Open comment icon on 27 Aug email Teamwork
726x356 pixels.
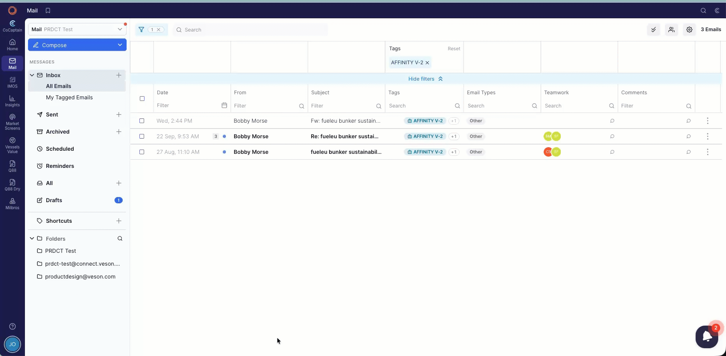tap(612, 152)
